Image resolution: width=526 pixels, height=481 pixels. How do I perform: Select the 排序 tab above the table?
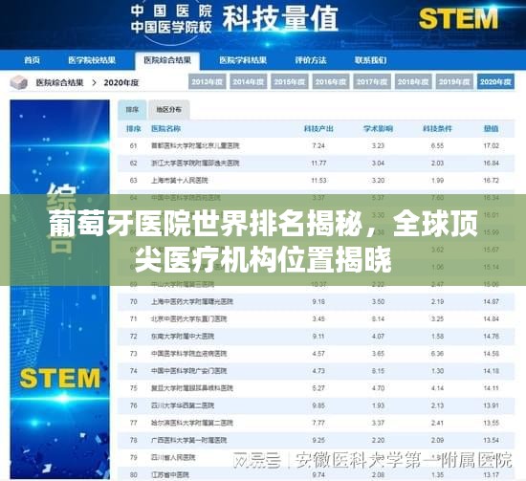coord(132,110)
